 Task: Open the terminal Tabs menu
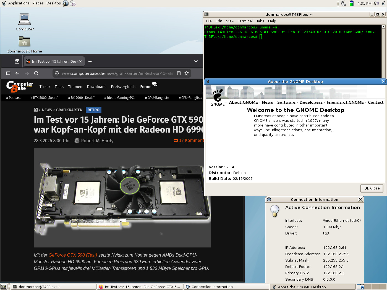pos(260,21)
